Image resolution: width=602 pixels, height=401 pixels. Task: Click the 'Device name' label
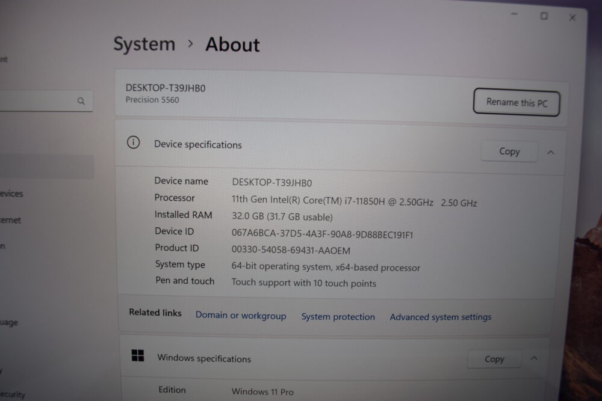(x=181, y=181)
